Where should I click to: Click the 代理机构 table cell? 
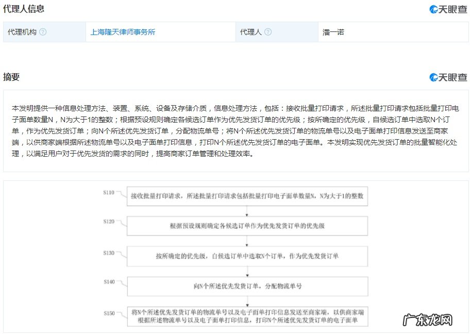point(24,32)
